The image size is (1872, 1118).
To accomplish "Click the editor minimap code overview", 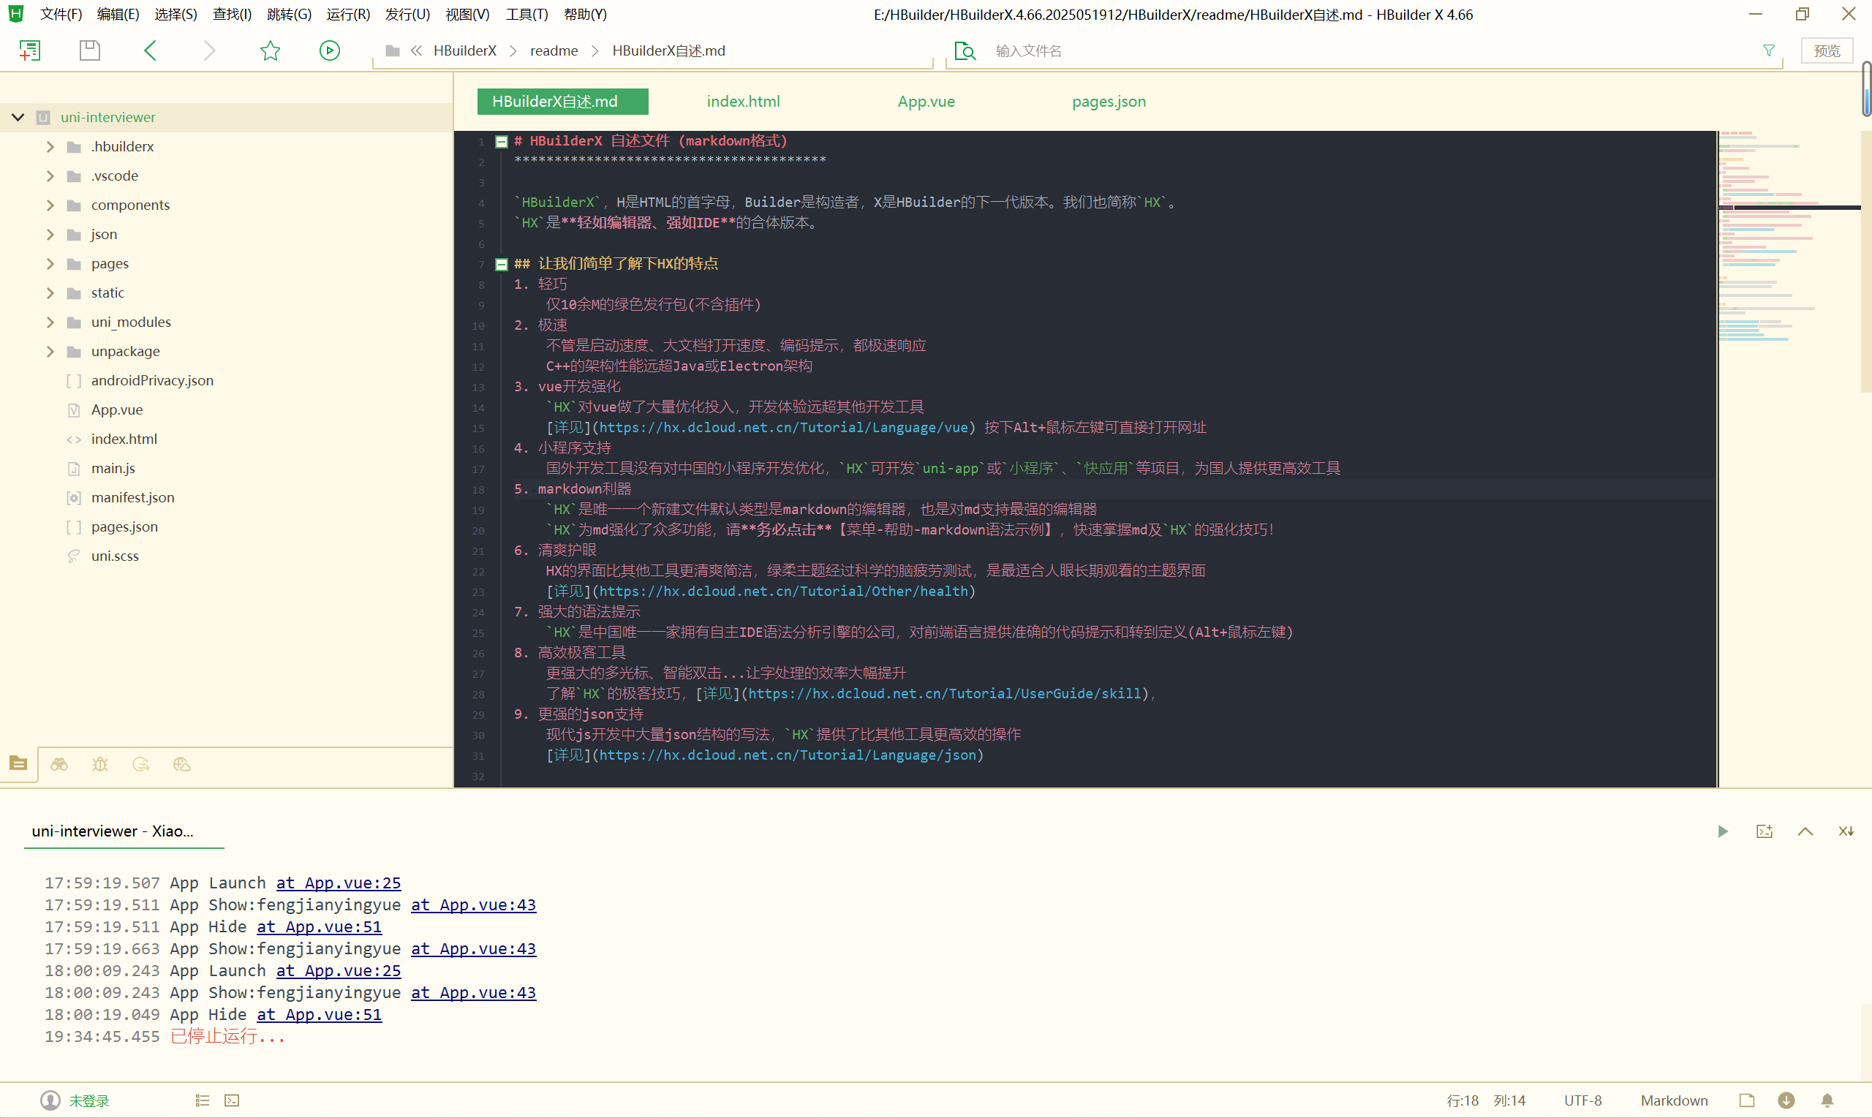I will 1789,238.
